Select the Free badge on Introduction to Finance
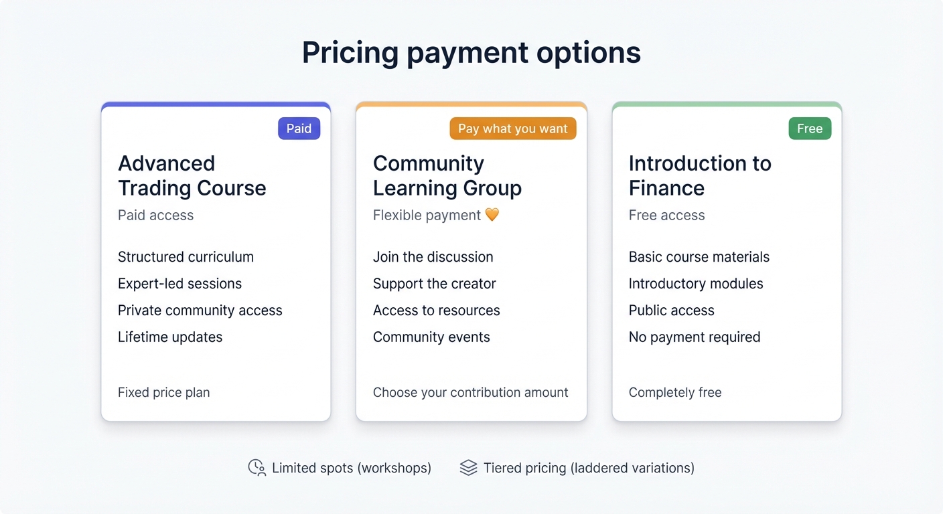This screenshot has height=514, width=943. tap(810, 128)
